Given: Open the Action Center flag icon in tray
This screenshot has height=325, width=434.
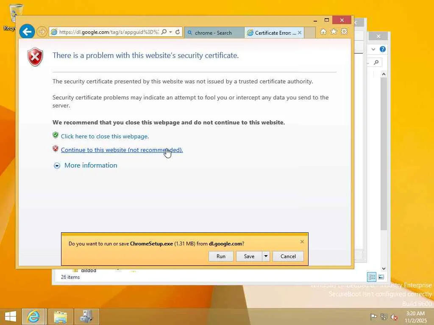Looking at the screenshot, I should point(373,317).
